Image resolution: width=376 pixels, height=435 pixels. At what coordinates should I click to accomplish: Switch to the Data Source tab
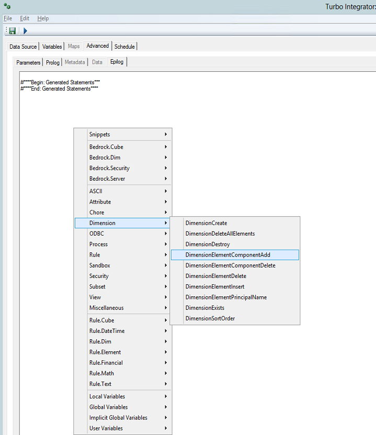[23, 47]
